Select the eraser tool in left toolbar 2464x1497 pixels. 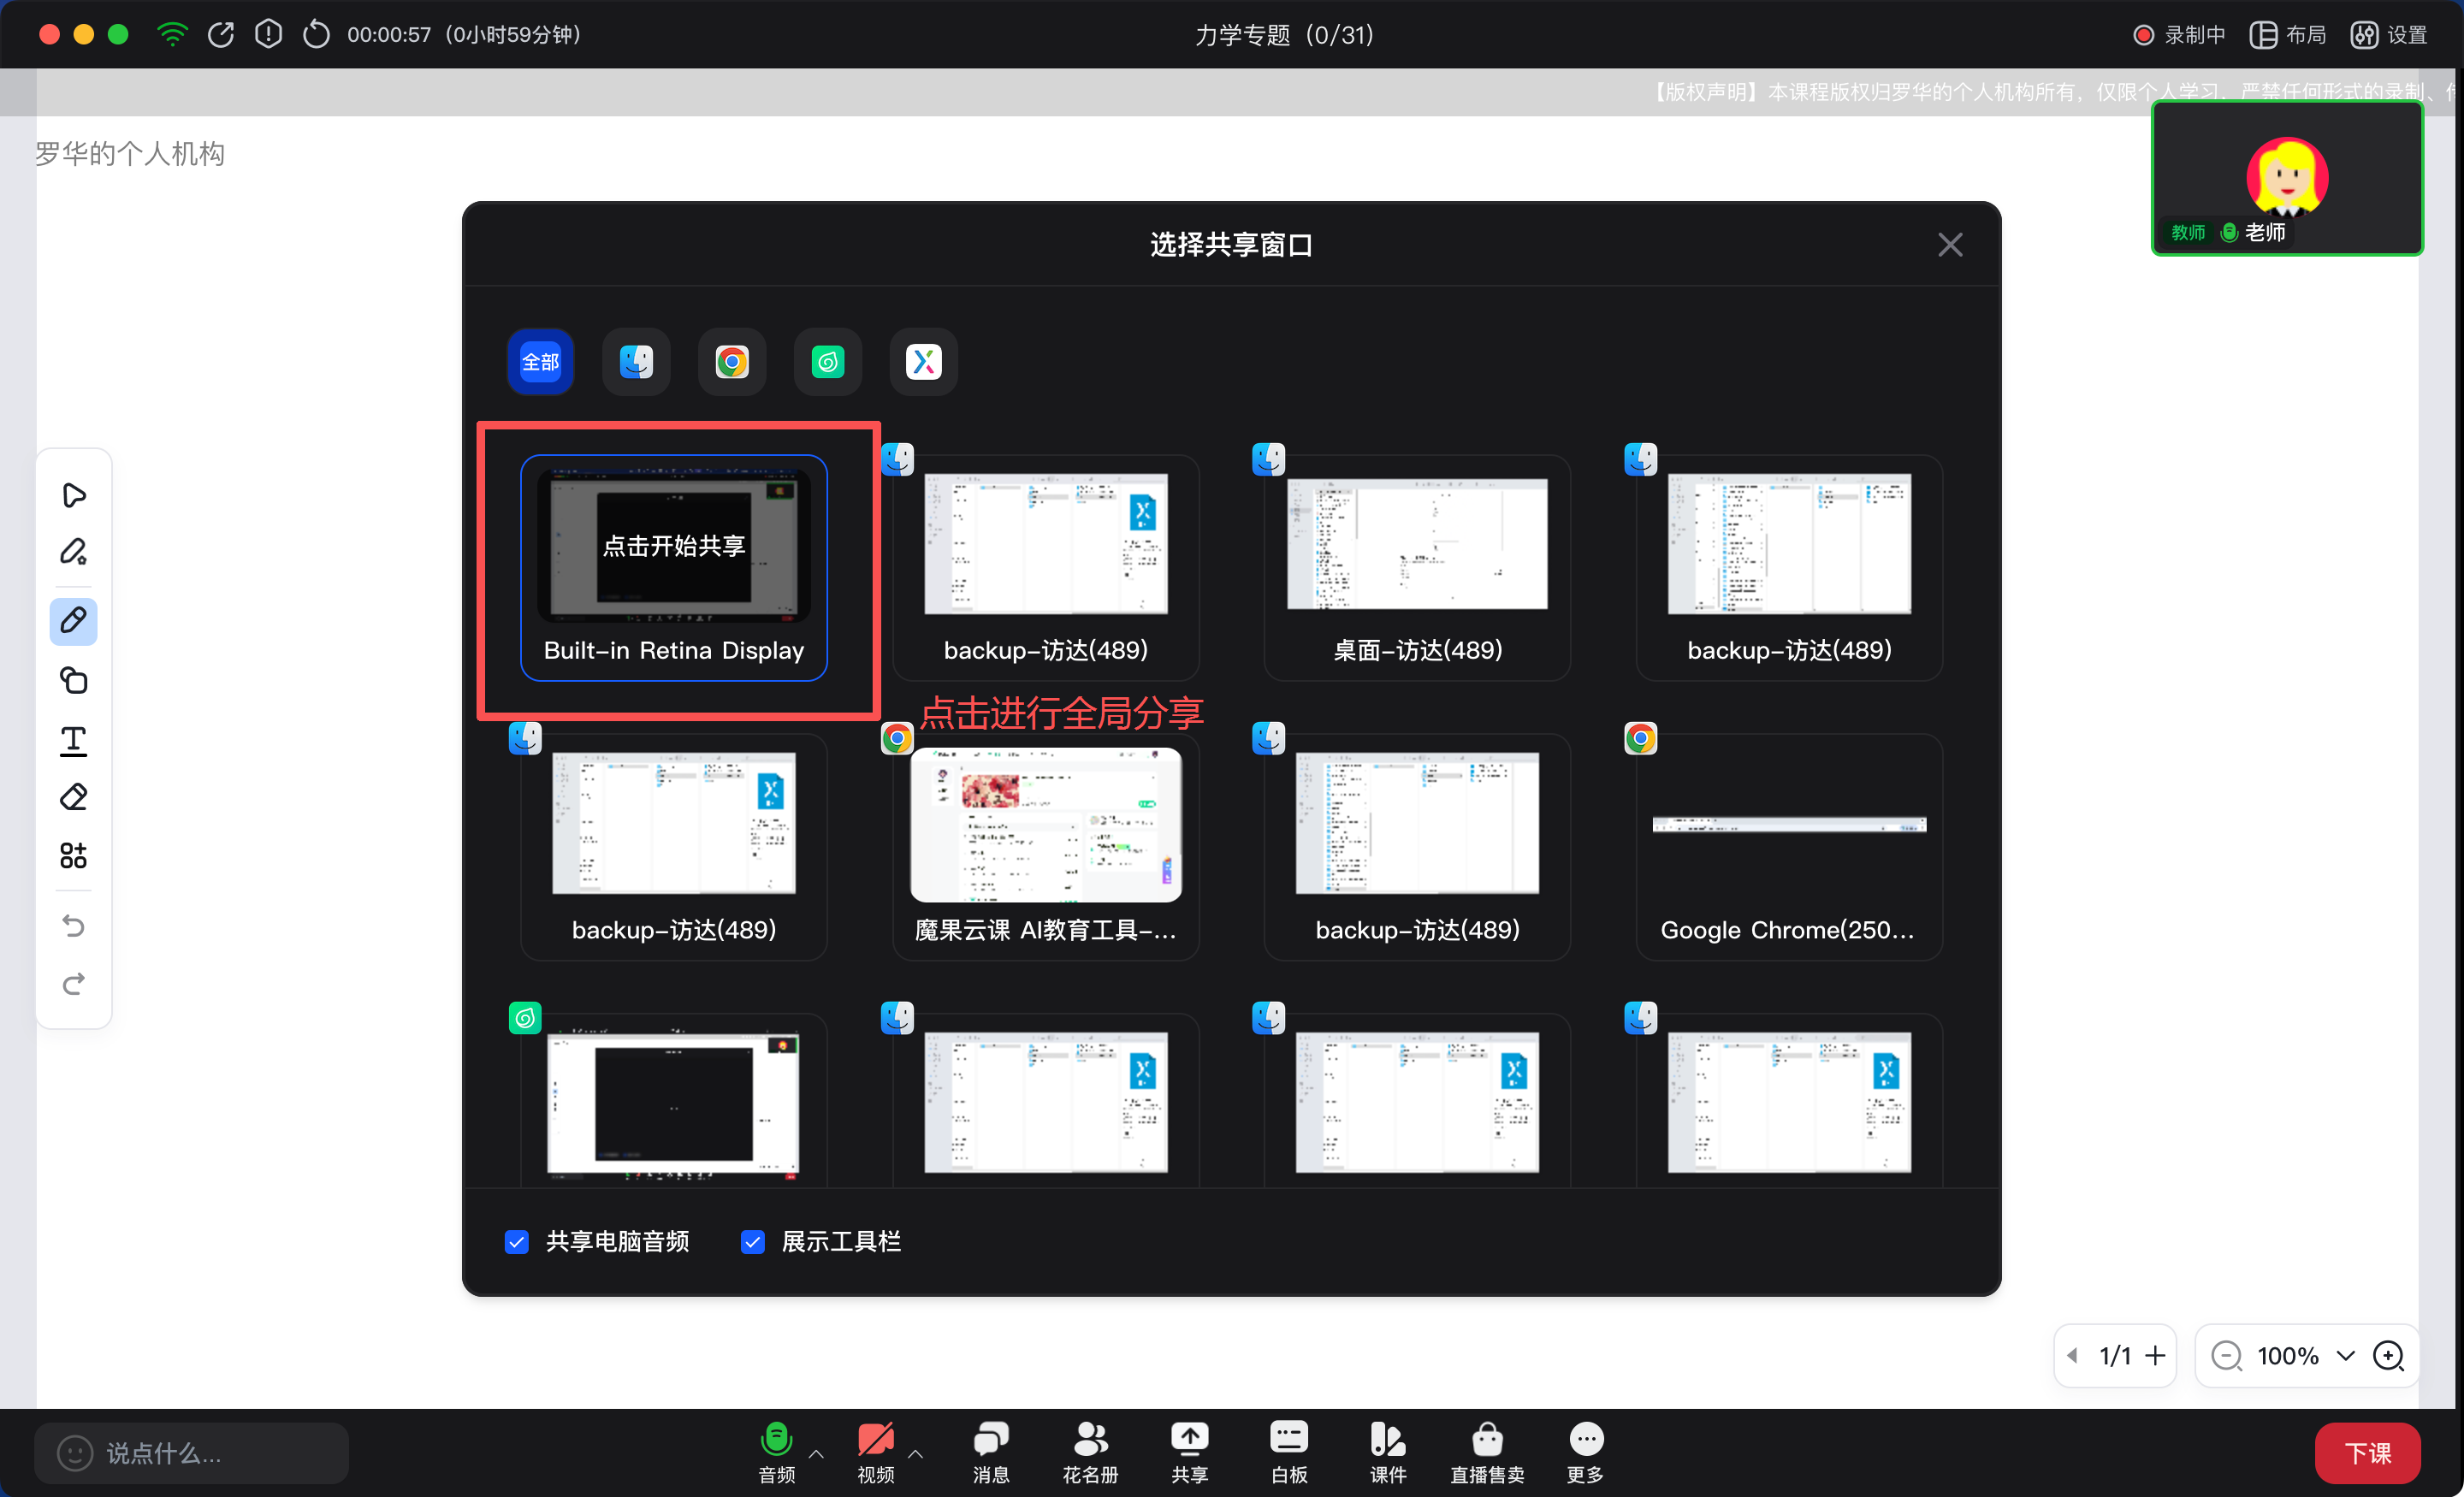[x=73, y=797]
